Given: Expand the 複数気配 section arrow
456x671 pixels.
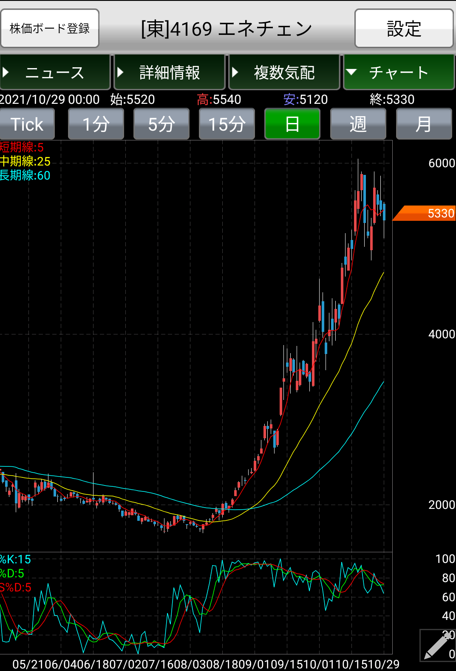Looking at the screenshot, I should pos(235,72).
